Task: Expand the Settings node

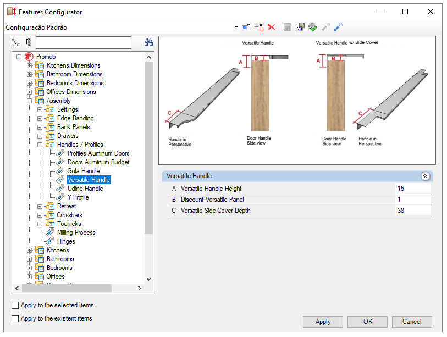Action: [40, 110]
